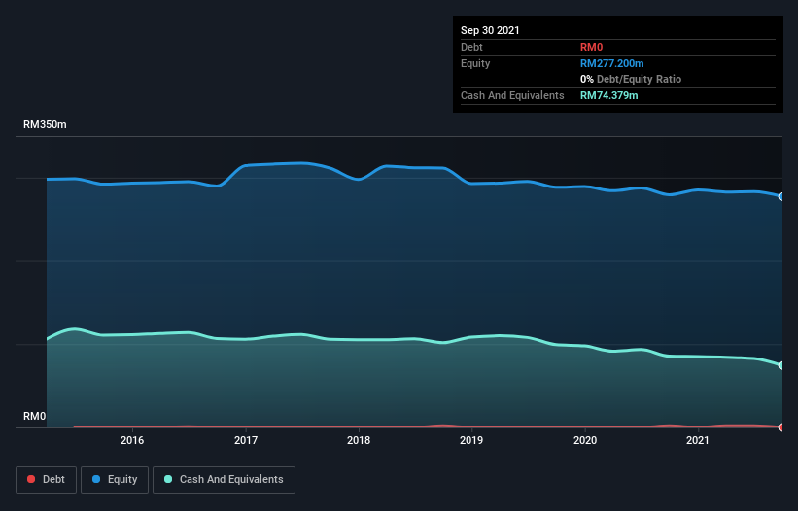Click the red Debt legend dot
Image resolution: width=798 pixels, height=511 pixels.
[x=31, y=479]
